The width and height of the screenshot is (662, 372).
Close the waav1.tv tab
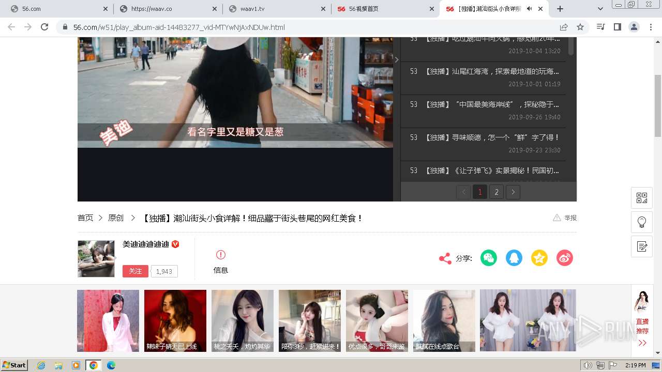[323, 9]
